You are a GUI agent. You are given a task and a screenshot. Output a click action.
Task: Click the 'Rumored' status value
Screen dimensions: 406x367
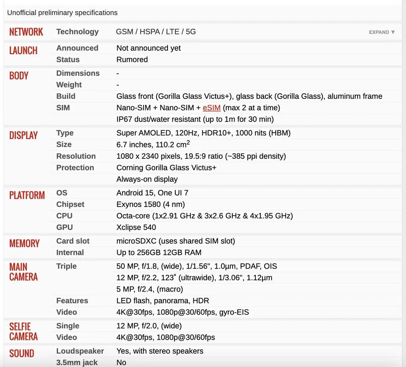pos(132,59)
